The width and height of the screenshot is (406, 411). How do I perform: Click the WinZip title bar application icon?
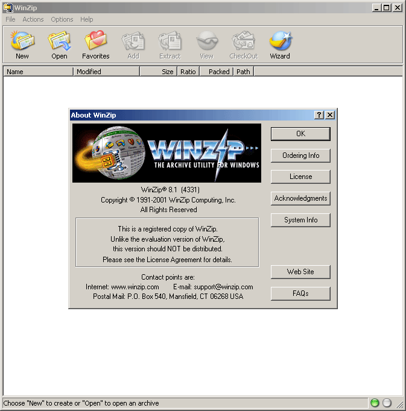click(8, 8)
